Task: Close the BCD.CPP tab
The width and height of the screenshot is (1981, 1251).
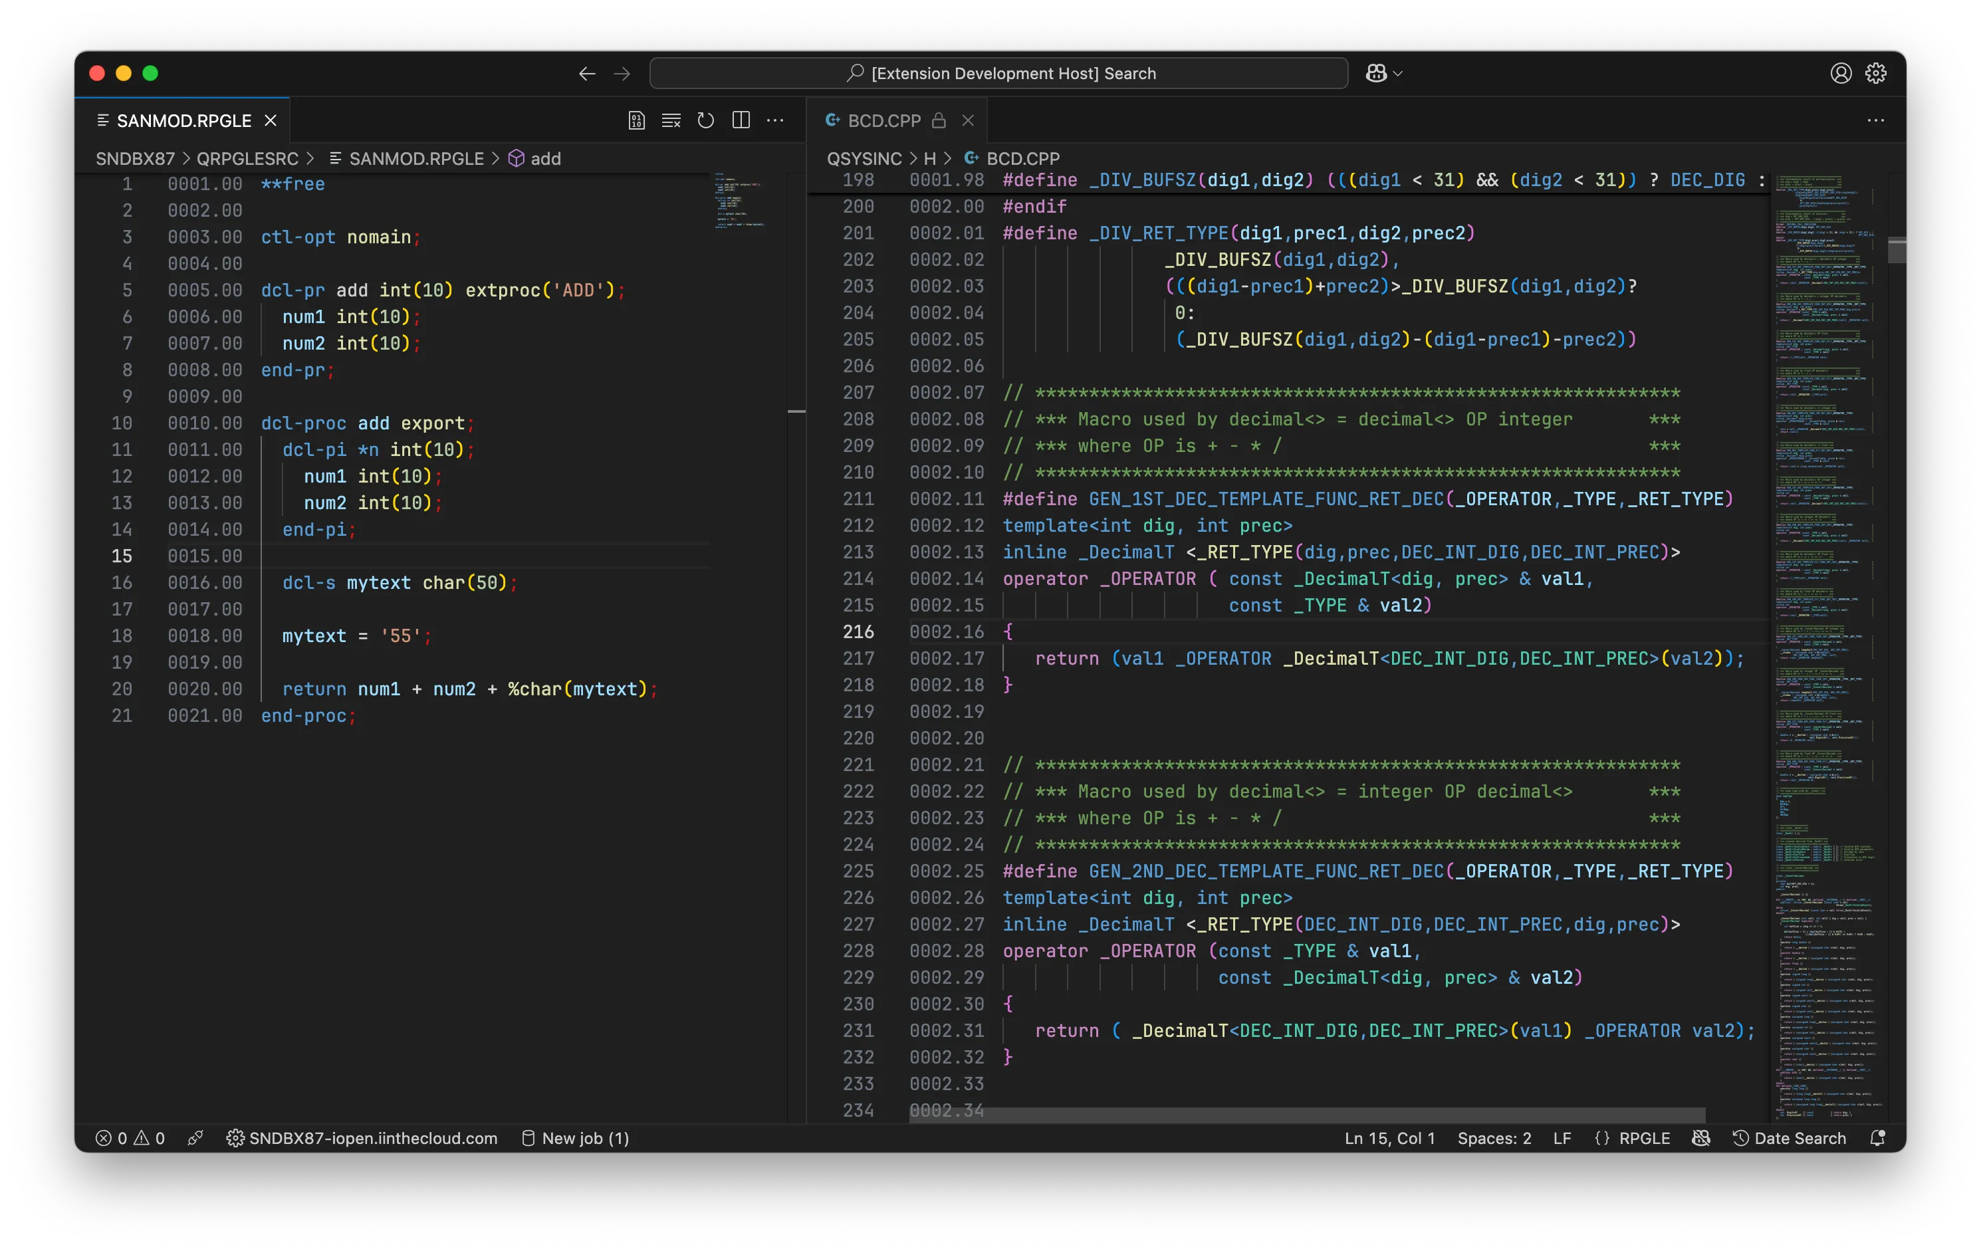Action: (x=969, y=120)
